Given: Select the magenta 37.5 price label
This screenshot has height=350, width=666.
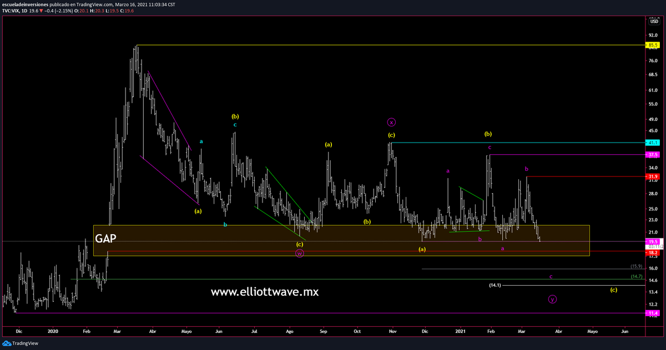Looking at the screenshot, I should pos(653,155).
